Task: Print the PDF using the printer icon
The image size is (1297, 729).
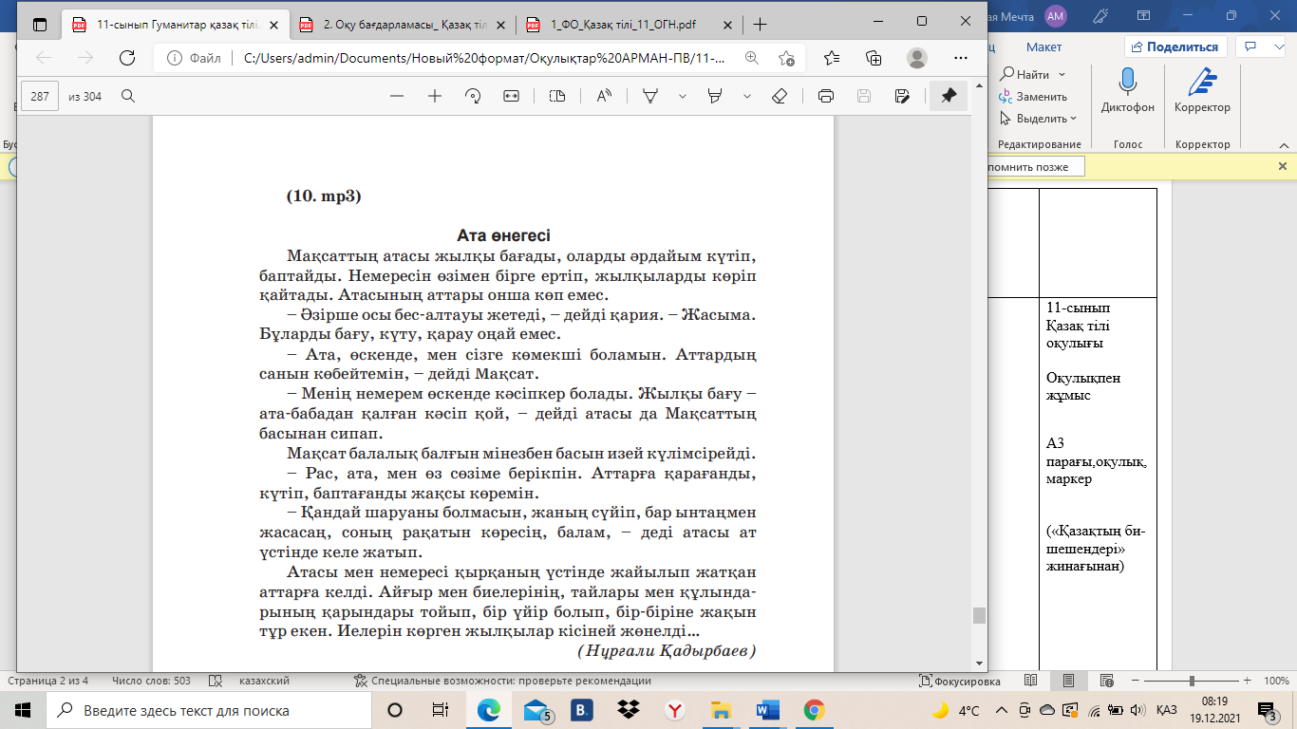Action: [x=826, y=96]
